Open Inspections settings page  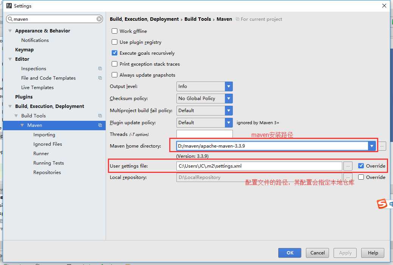tap(34, 68)
